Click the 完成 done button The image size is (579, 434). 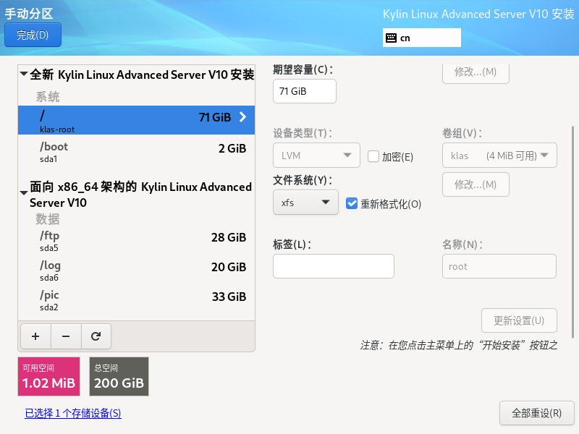33,35
